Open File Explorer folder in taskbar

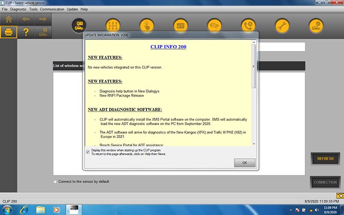click(x=40, y=210)
